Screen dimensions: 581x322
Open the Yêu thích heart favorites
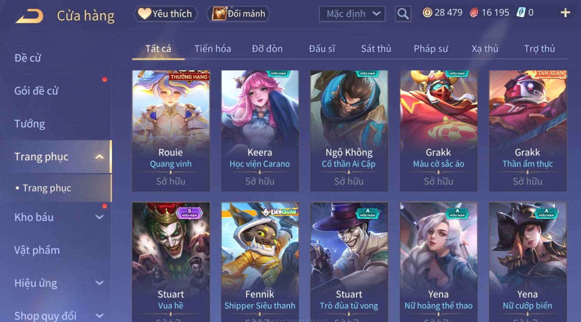165,14
